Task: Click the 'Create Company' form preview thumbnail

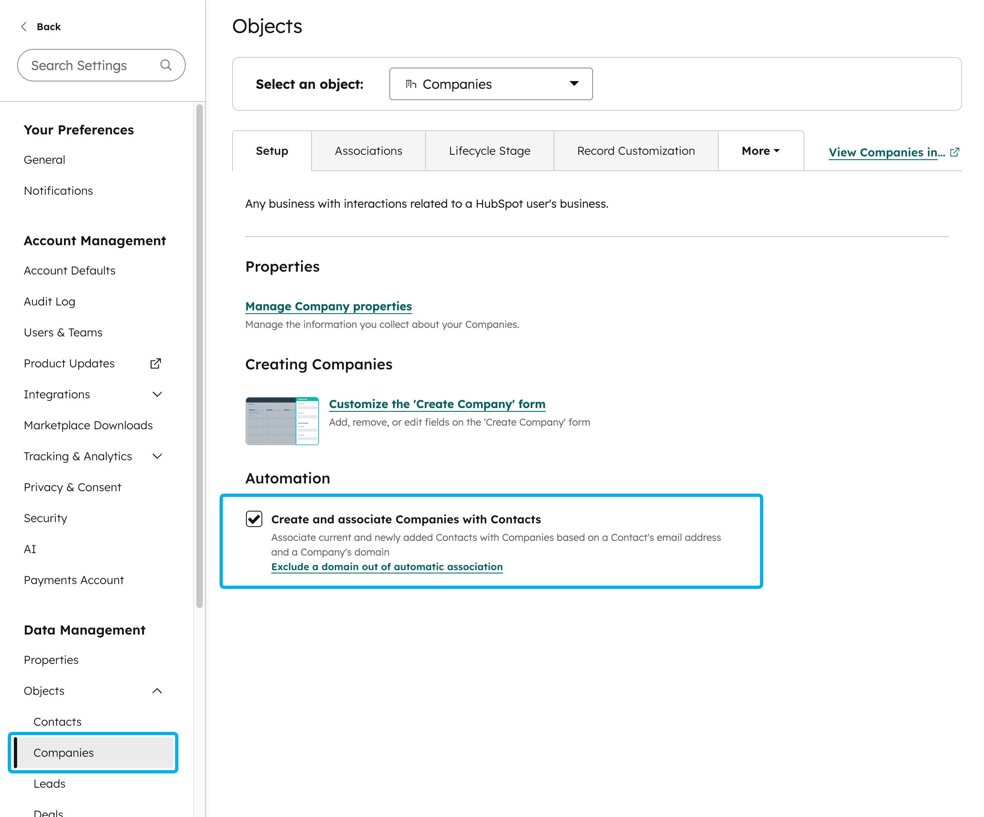Action: click(282, 421)
